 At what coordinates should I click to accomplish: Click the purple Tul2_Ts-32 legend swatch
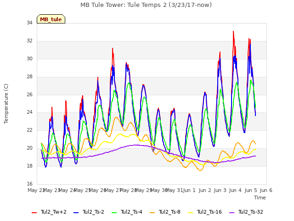232,213
